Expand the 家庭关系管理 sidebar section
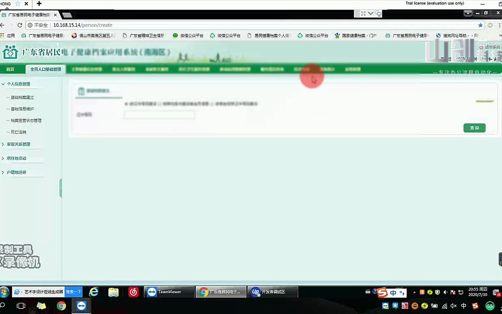The width and height of the screenshot is (502, 314). (18, 144)
